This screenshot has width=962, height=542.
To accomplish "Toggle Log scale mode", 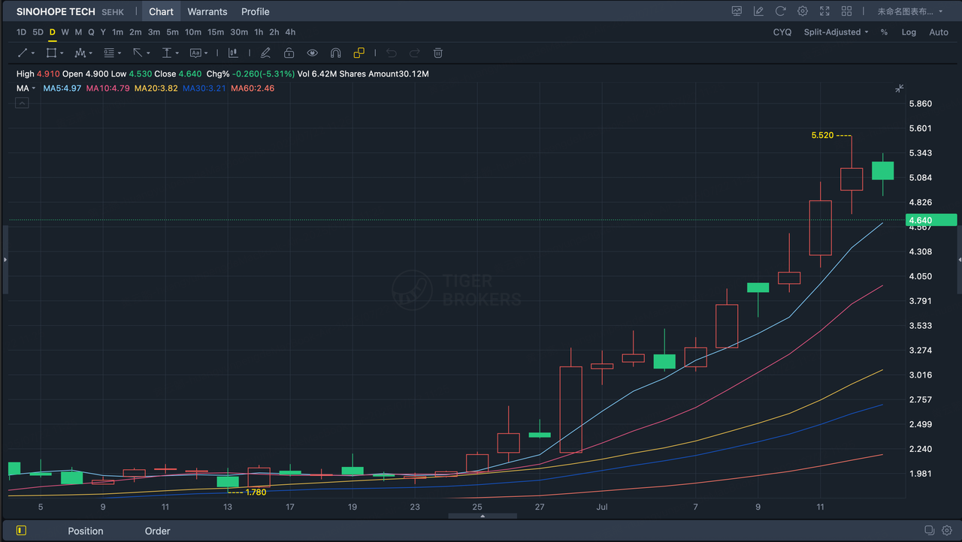I will pos(909,32).
